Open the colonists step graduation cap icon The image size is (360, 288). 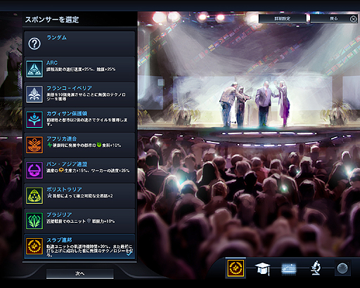point(262,268)
